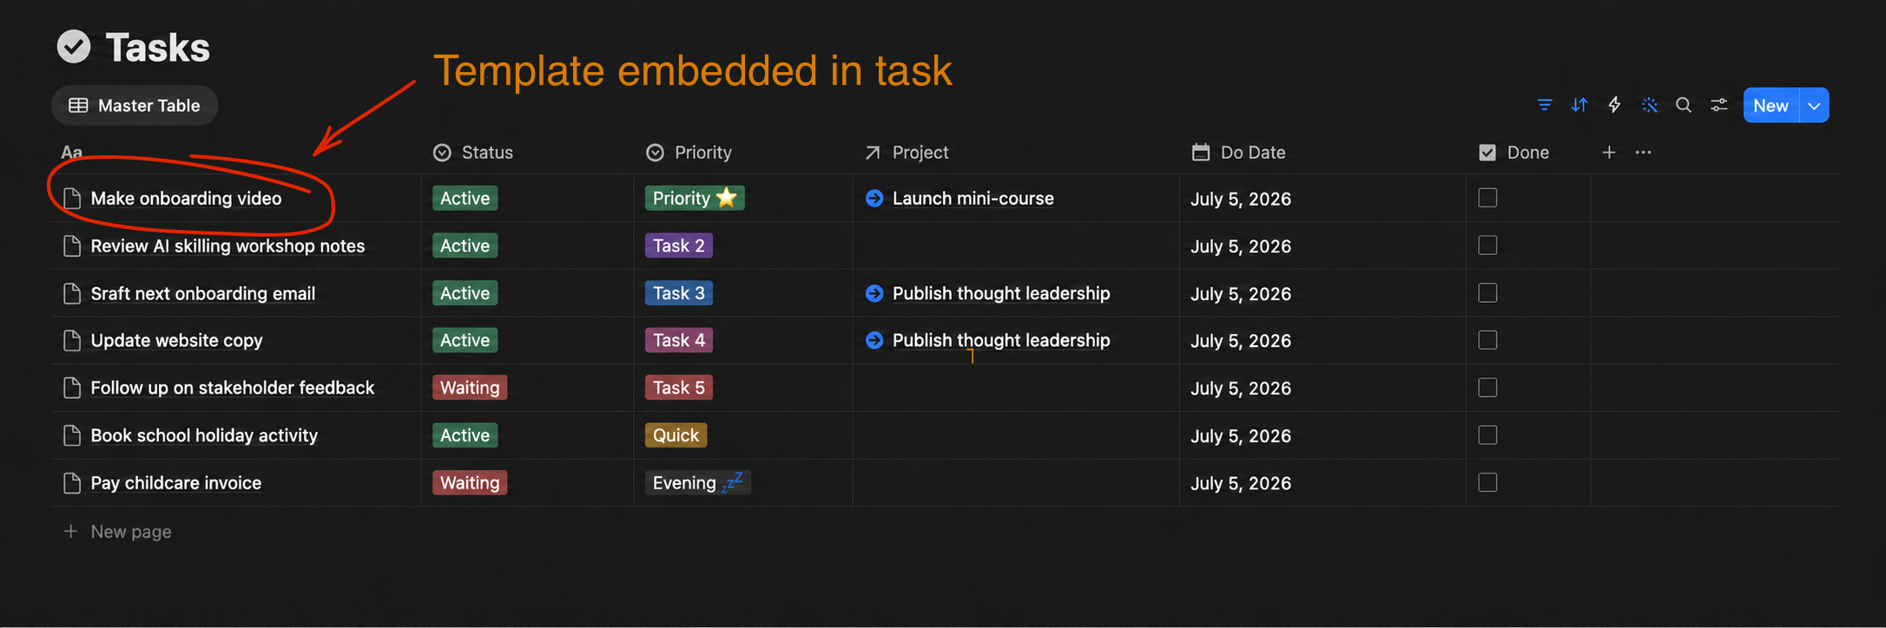
Task: Click the AI sparkle icon in toolbar
Action: point(1649,105)
